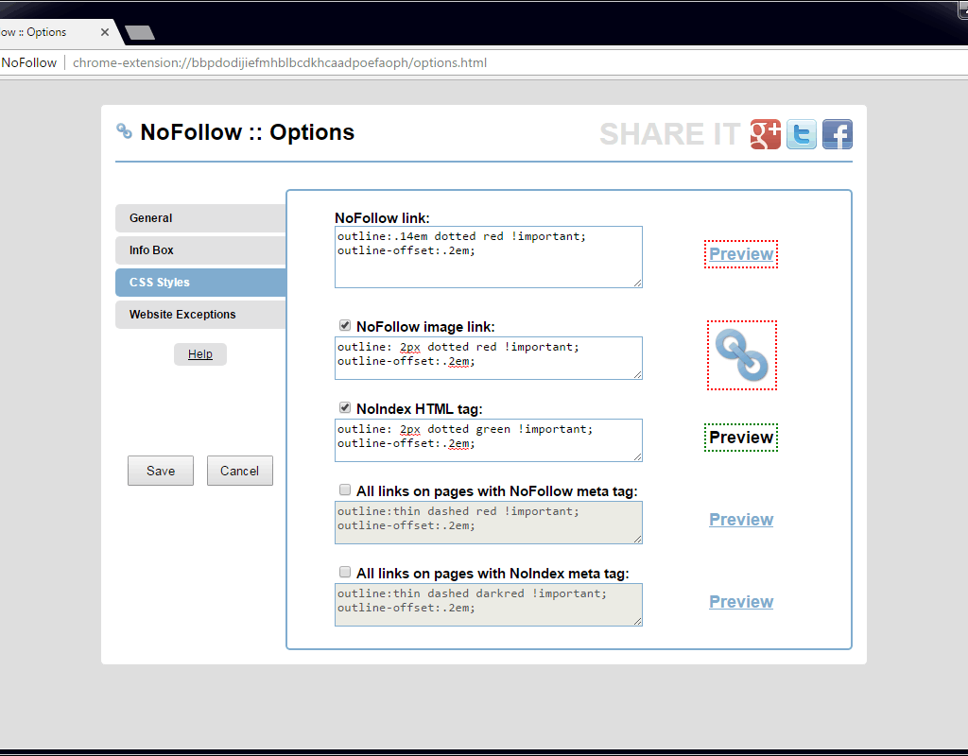Enable all links with NoFollow meta tag
Image resolution: width=968 pixels, height=756 pixels.
click(345, 490)
